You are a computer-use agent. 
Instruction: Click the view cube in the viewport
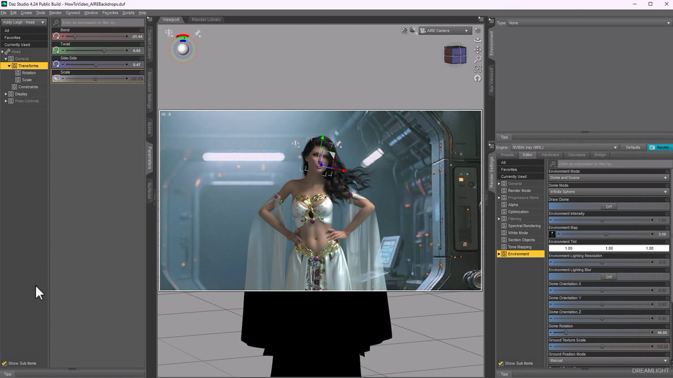[455, 55]
